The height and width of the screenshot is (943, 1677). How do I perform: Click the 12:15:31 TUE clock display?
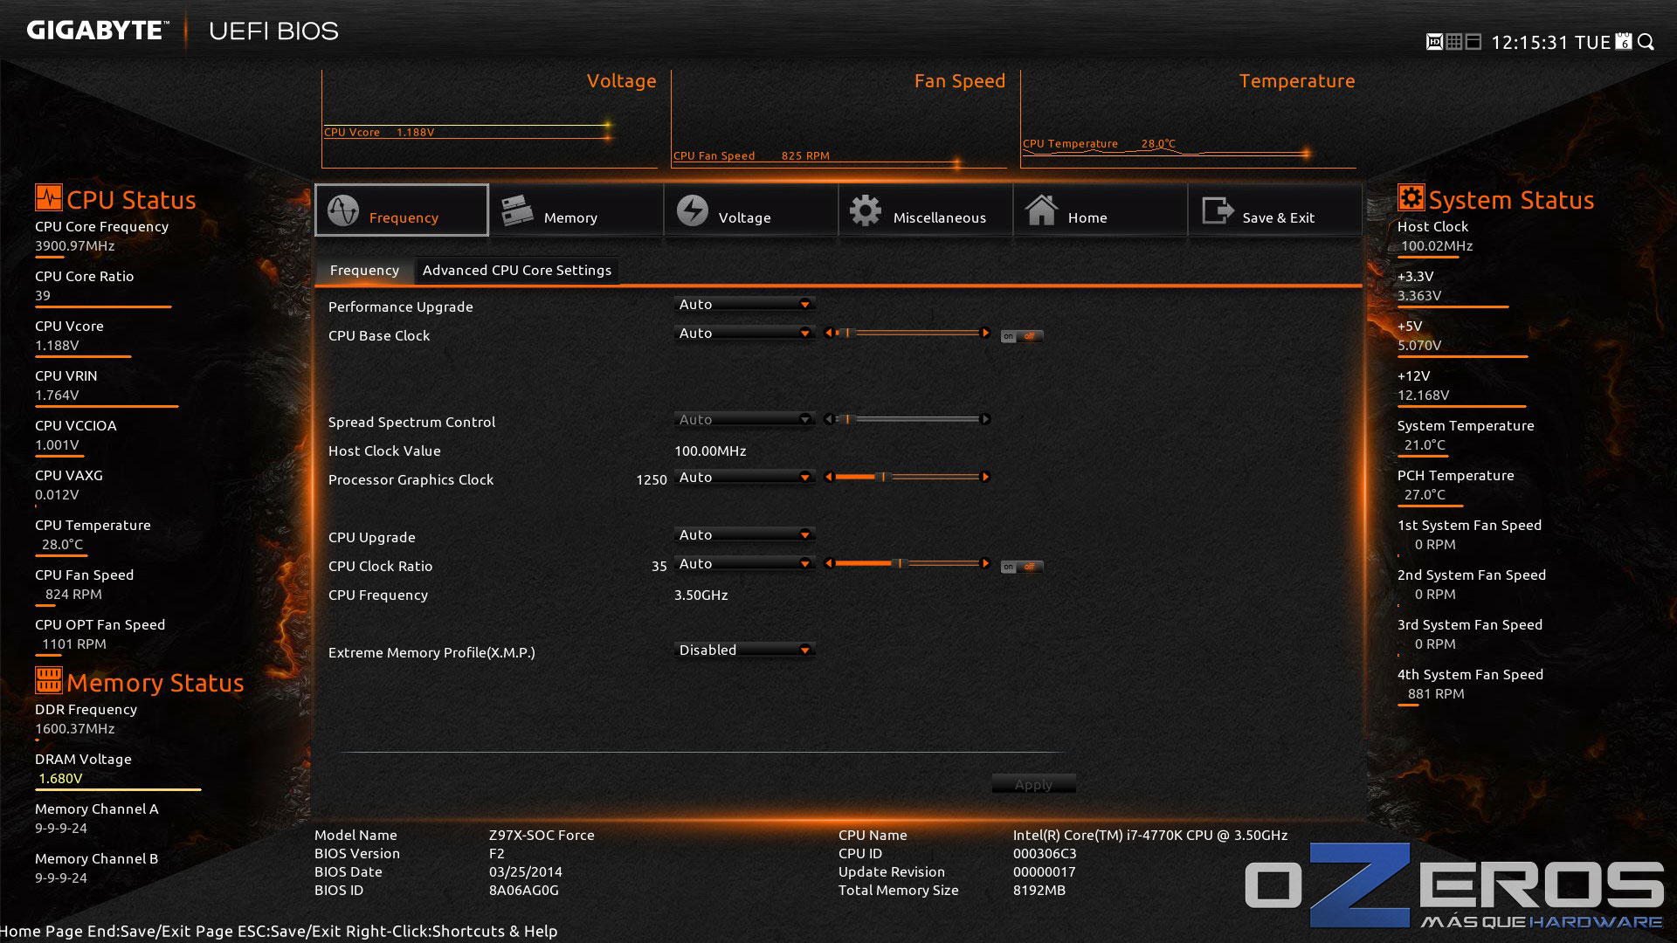point(1550,43)
